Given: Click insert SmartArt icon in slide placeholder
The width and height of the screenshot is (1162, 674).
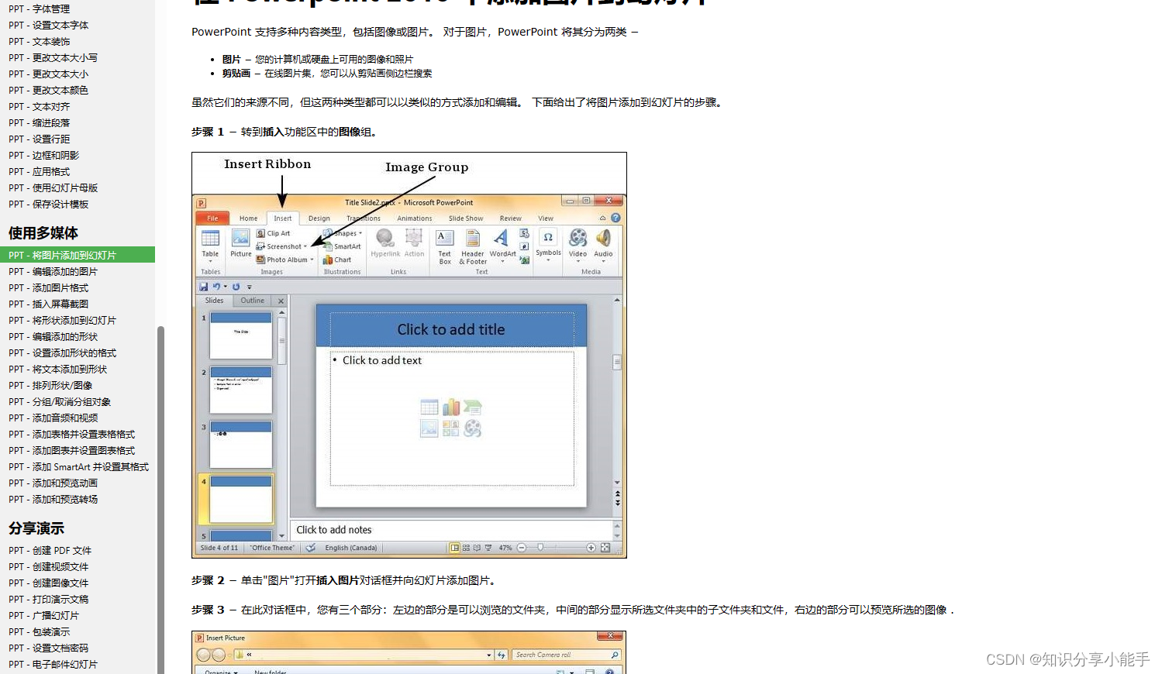Looking at the screenshot, I should 473,407.
